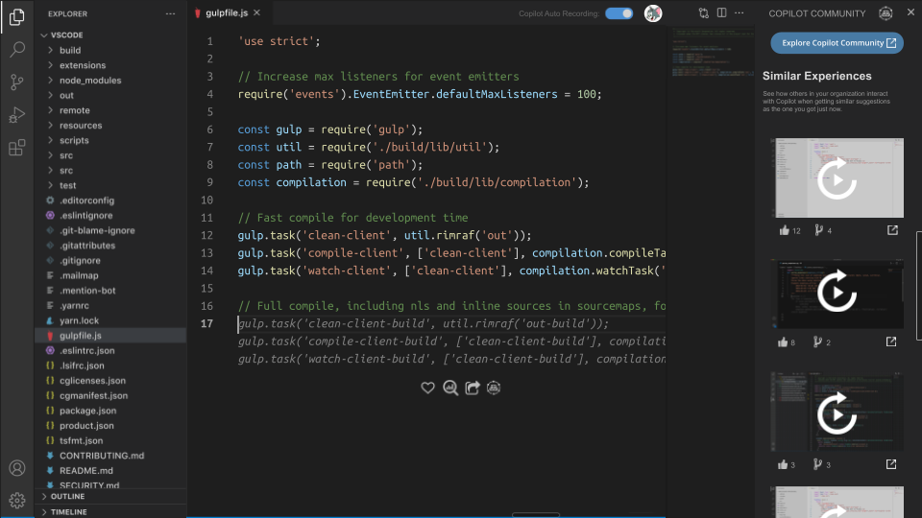Viewport: 922px width, 518px height.
Task: Open the Extensions view
Action: (x=16, y=148)
